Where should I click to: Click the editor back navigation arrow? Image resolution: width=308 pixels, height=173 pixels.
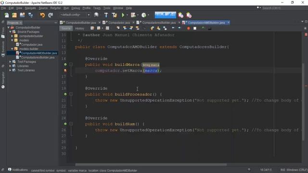click(x=173, y=28)
